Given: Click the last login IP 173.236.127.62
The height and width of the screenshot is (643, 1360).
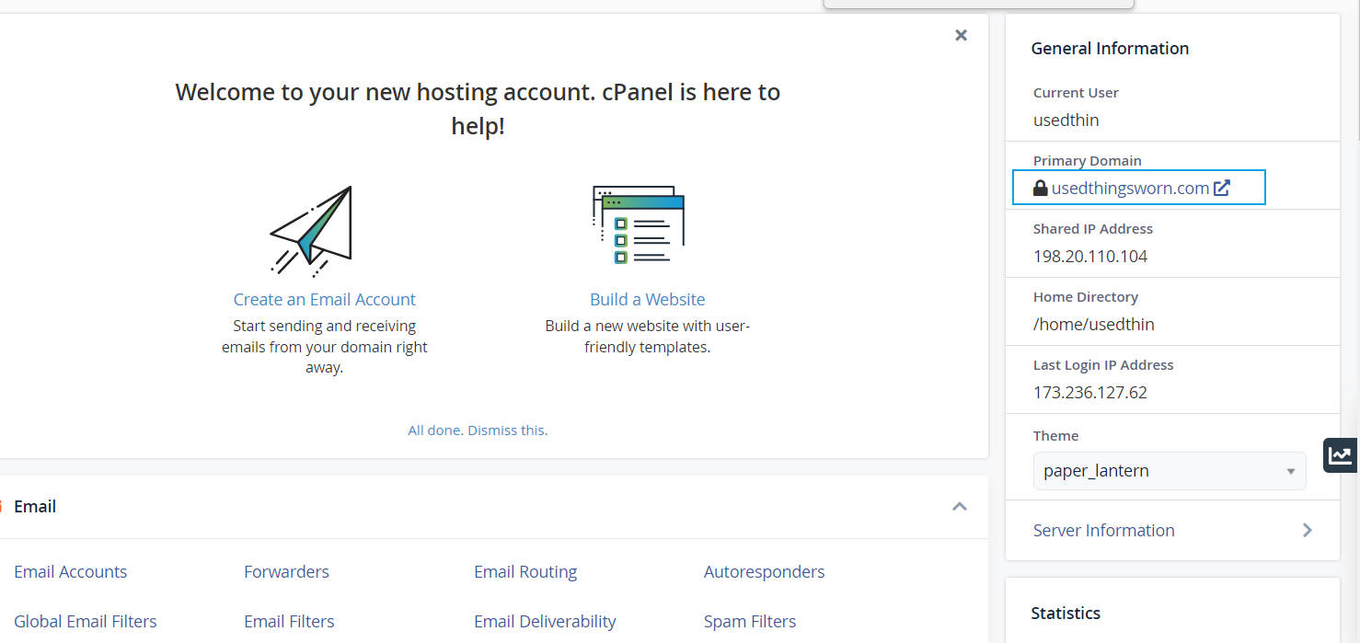Looking at the screenshot, I should point(1090,392).
